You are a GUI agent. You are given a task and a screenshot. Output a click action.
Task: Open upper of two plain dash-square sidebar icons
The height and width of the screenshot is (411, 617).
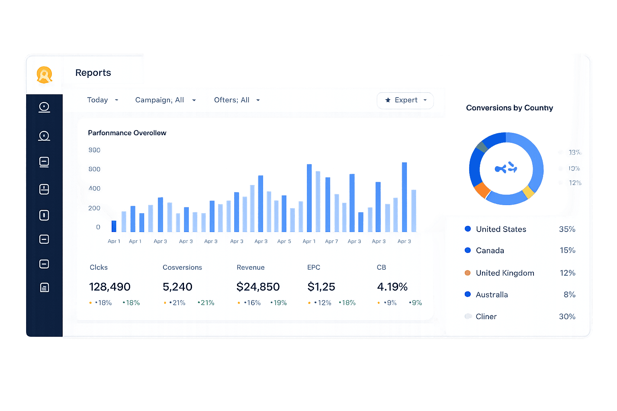[x=44, y=239]
